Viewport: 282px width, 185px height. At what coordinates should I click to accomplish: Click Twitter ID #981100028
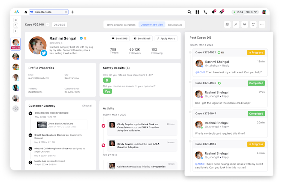35,92
